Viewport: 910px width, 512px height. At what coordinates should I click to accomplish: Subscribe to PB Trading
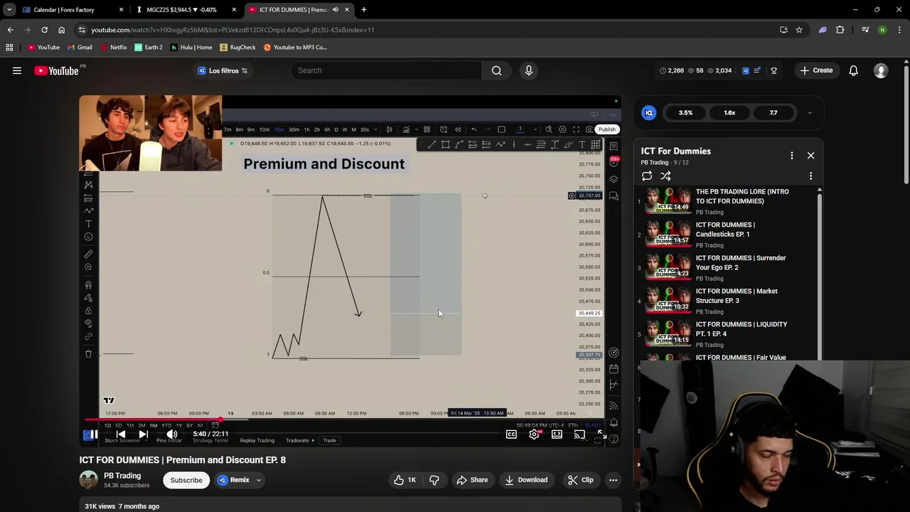click(186, 480)
